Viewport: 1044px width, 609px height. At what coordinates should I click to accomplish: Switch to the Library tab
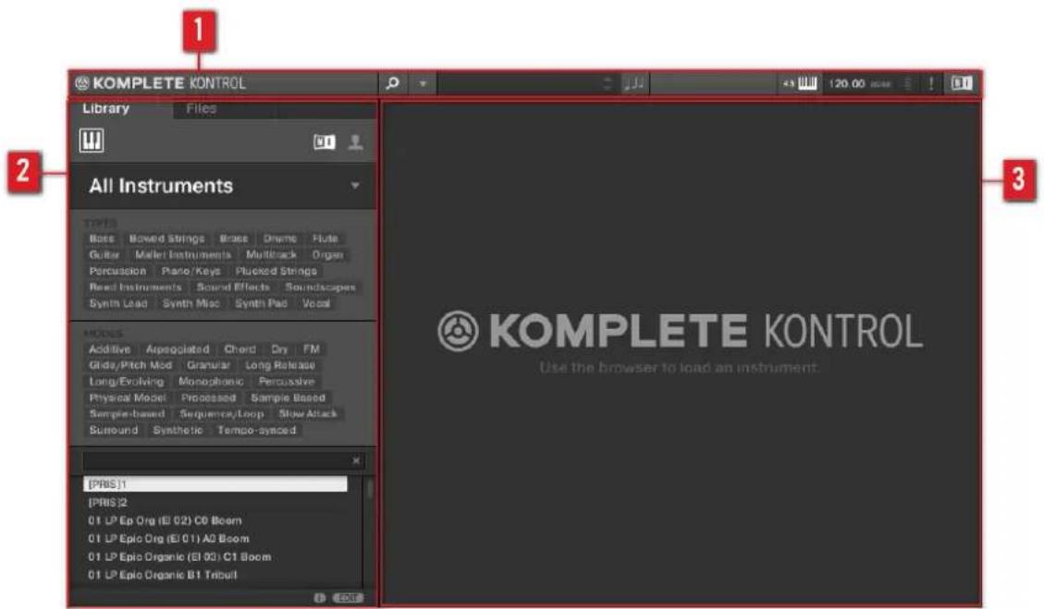[105, 108]
